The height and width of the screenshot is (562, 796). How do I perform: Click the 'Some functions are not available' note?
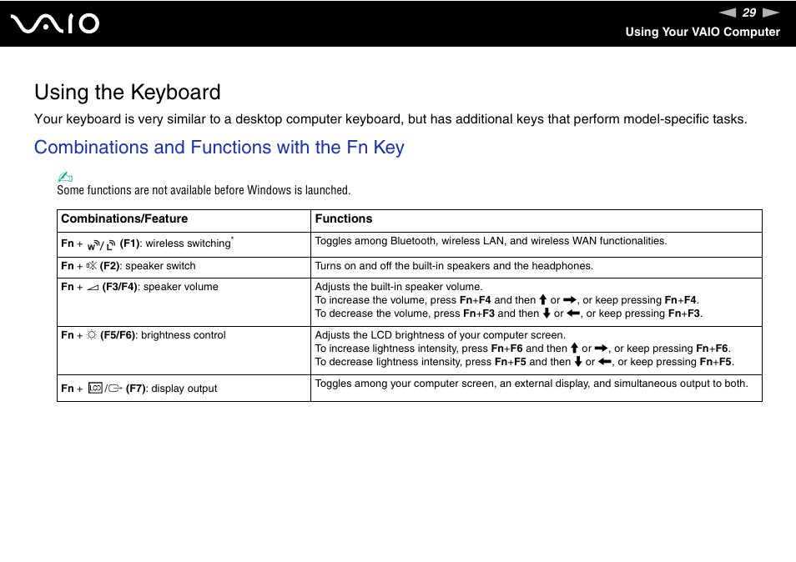coord(204,190)
